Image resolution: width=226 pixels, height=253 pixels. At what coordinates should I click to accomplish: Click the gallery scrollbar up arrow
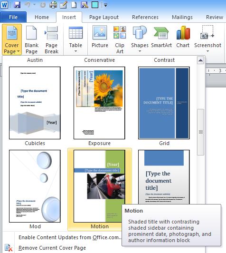pyautogui.click(x=200, y=60)
